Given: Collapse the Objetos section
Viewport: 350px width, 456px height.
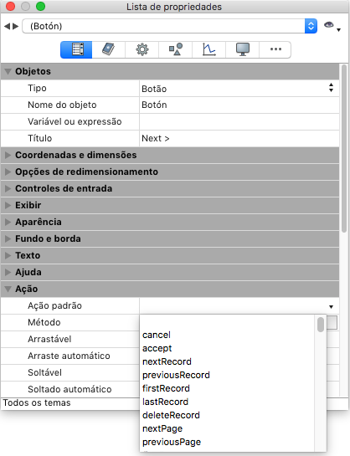Looking at the screenshot, I should (8, 71).
